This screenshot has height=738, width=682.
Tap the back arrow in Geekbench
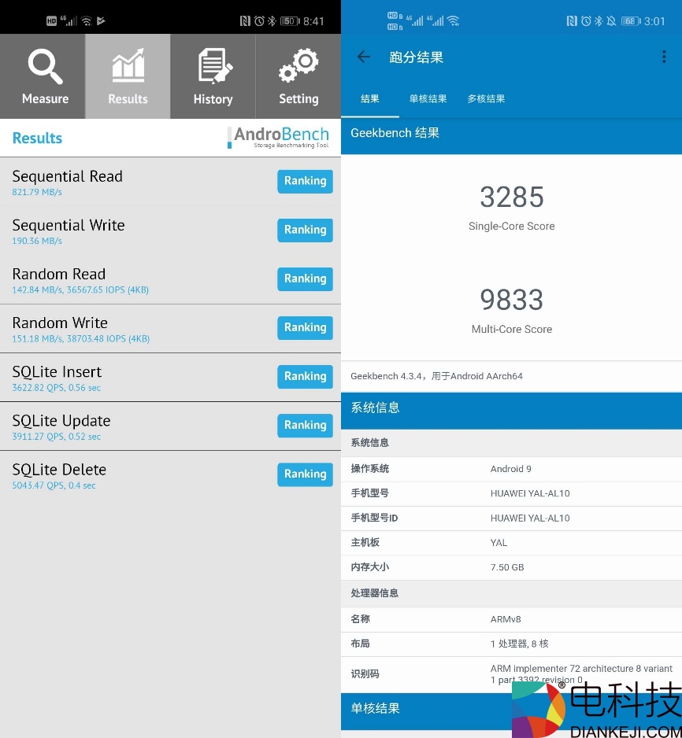[x=363, y=57]
